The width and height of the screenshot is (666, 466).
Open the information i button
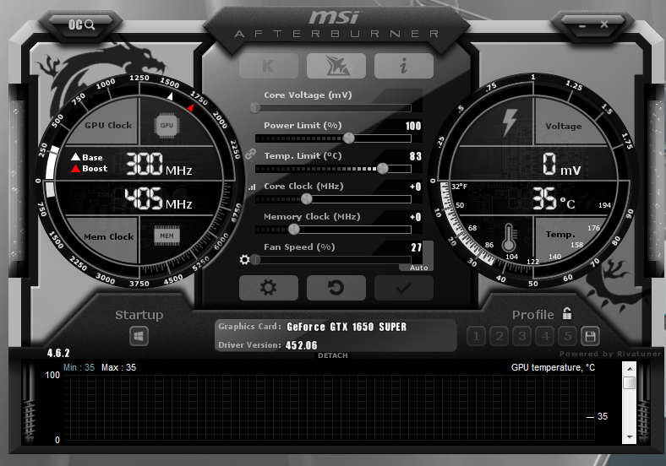coord(403,66)
